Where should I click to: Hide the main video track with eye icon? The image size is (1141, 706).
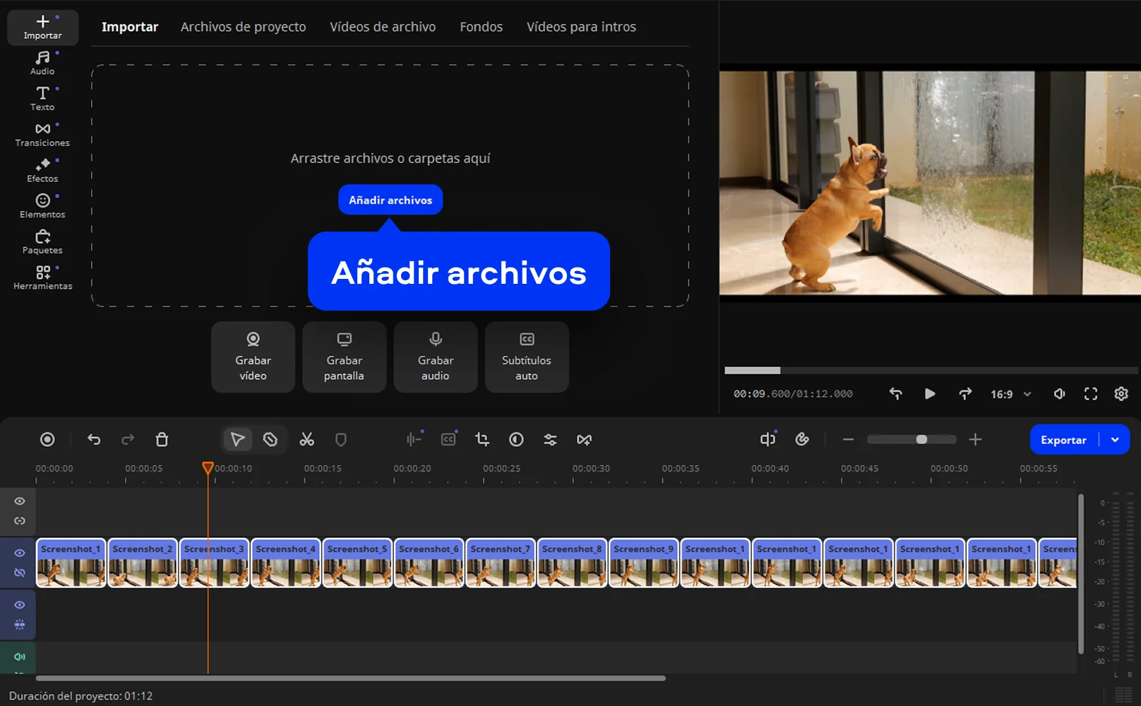[20, 553]
